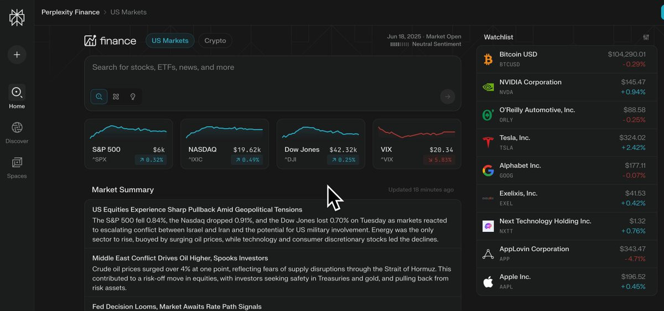This screenshot has width=664, height=311.
Task: Open the VIX index card
Action: click(x=417, y=144)
